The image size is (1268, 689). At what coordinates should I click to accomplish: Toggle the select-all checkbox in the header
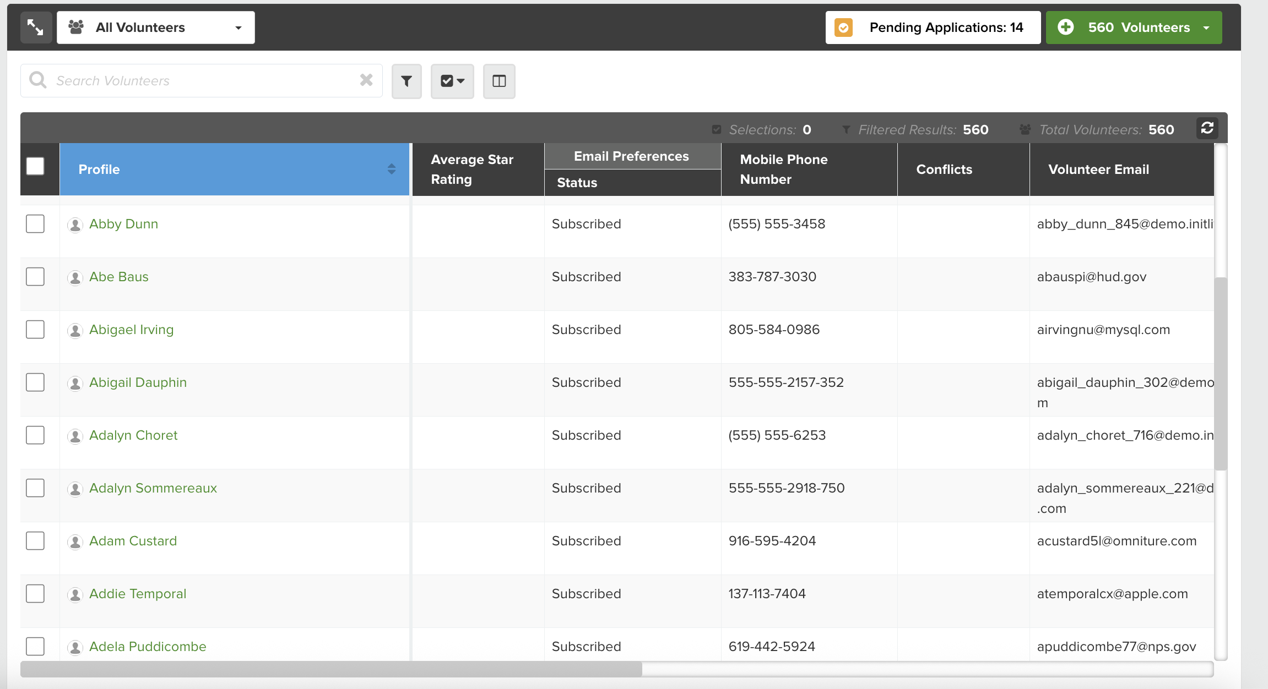point(35,166)
